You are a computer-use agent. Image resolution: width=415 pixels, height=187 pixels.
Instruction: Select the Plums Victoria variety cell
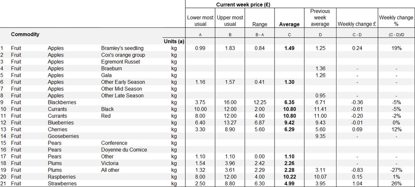click(x=110, y=163)
